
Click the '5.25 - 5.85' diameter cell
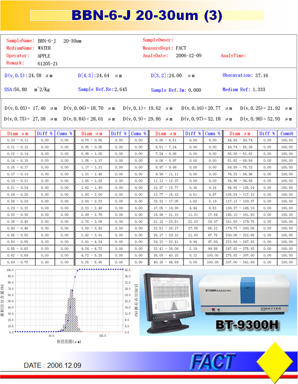[92, 262]
